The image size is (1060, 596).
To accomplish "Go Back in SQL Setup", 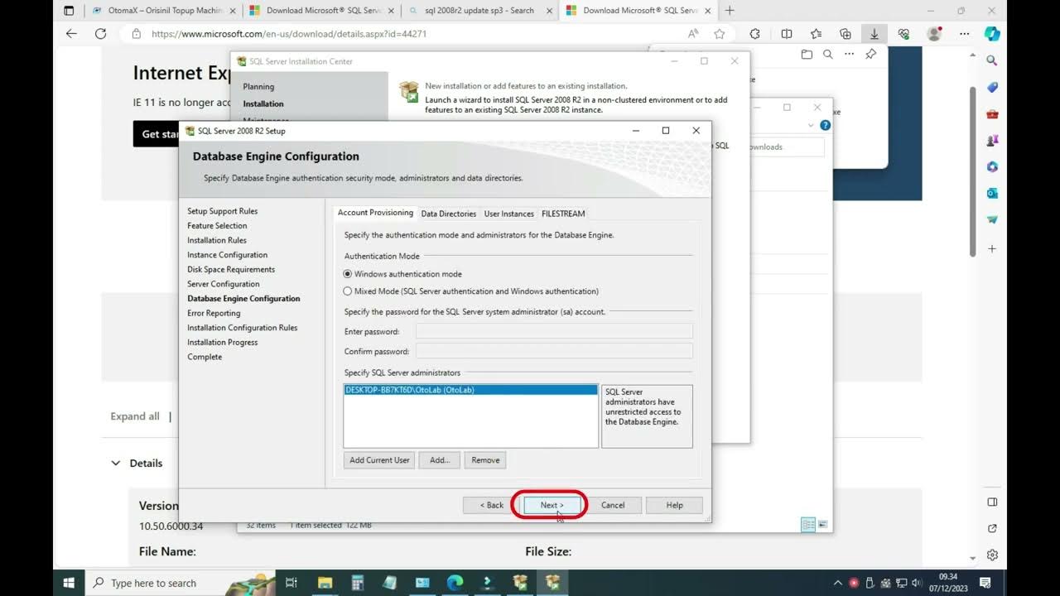I will (x=492, y=505).
